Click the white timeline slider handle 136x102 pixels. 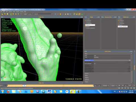(24, 86)
